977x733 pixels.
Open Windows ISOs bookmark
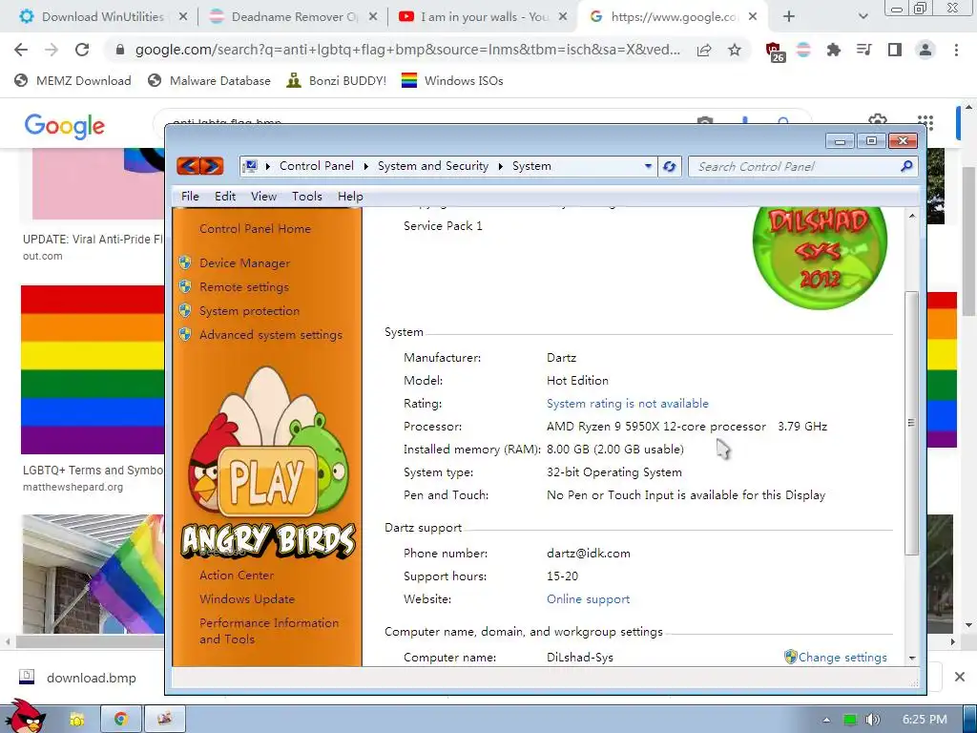(x=452, y=80)
